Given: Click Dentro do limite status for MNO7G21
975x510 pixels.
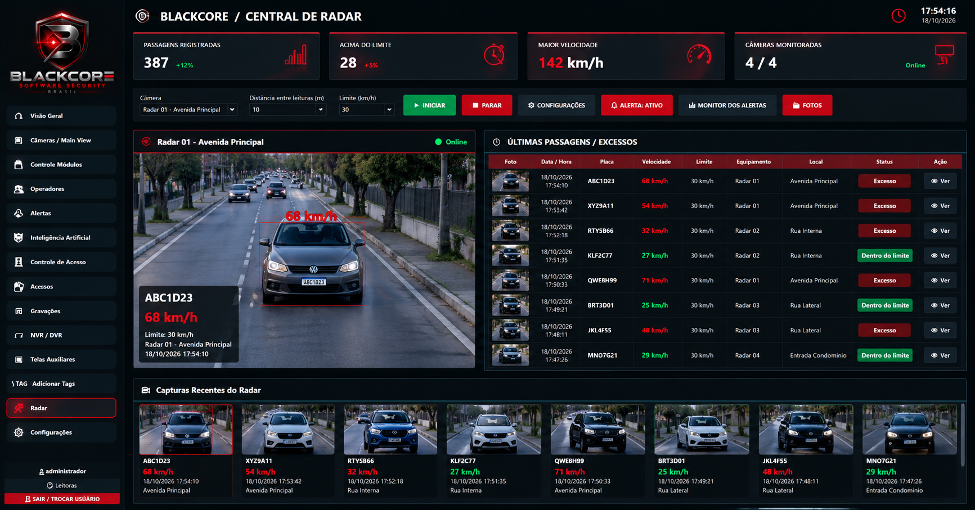Looking at the screenshot, I should (884, 355).
